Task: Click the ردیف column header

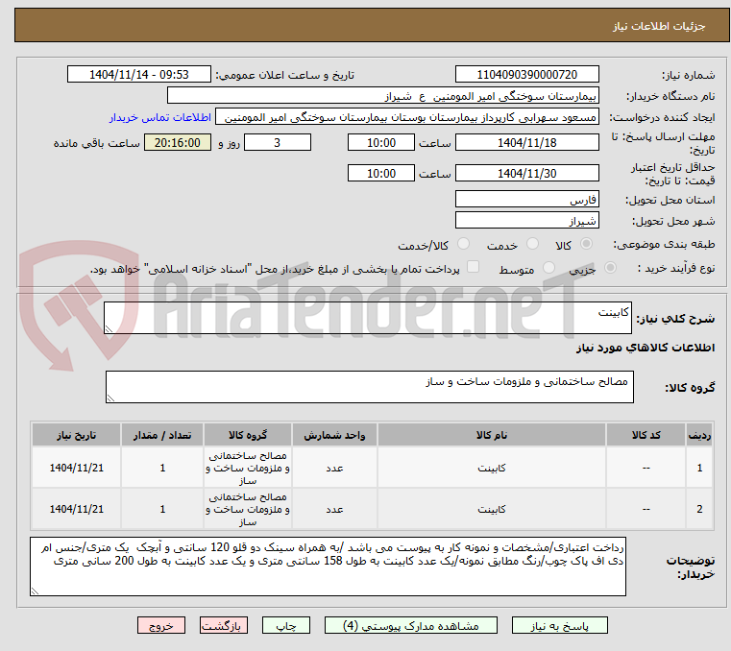Action: [x=699, y=435]
